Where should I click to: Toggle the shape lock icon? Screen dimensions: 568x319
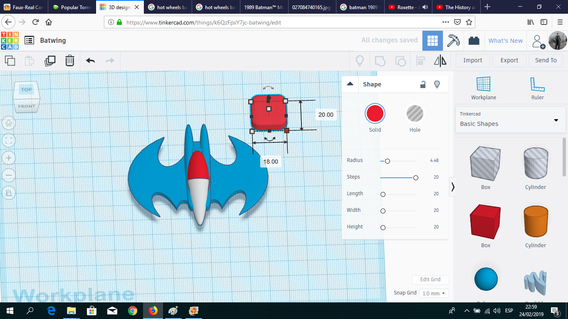pos(422,84)
